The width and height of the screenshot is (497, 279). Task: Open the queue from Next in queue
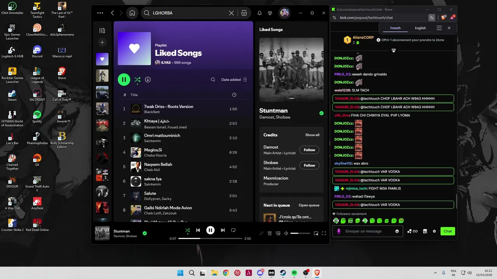[x=309, y=205]
